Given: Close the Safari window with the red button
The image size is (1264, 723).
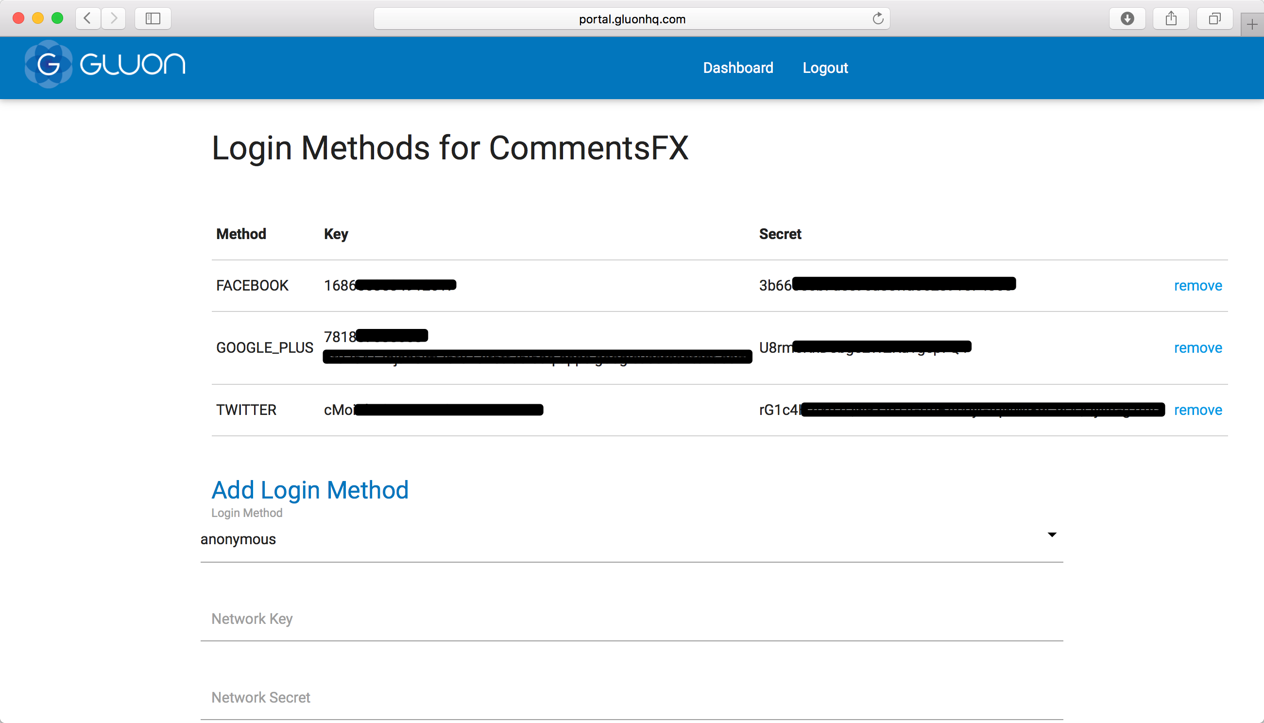Looking at the screenshot, I should pos(18,18).
